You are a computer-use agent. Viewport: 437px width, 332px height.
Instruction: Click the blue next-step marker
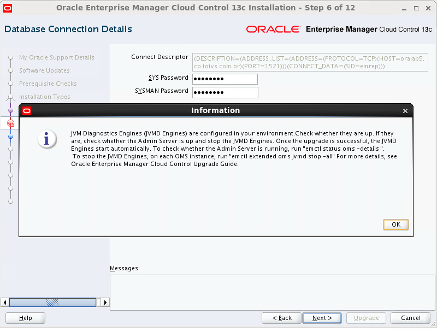pos(10,137)
